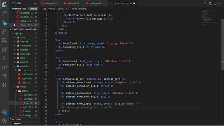Open client.rb in Open Editors list
The width and height of the screenshot is (224, 126).
pyautogui.click(x=24, y=17)
